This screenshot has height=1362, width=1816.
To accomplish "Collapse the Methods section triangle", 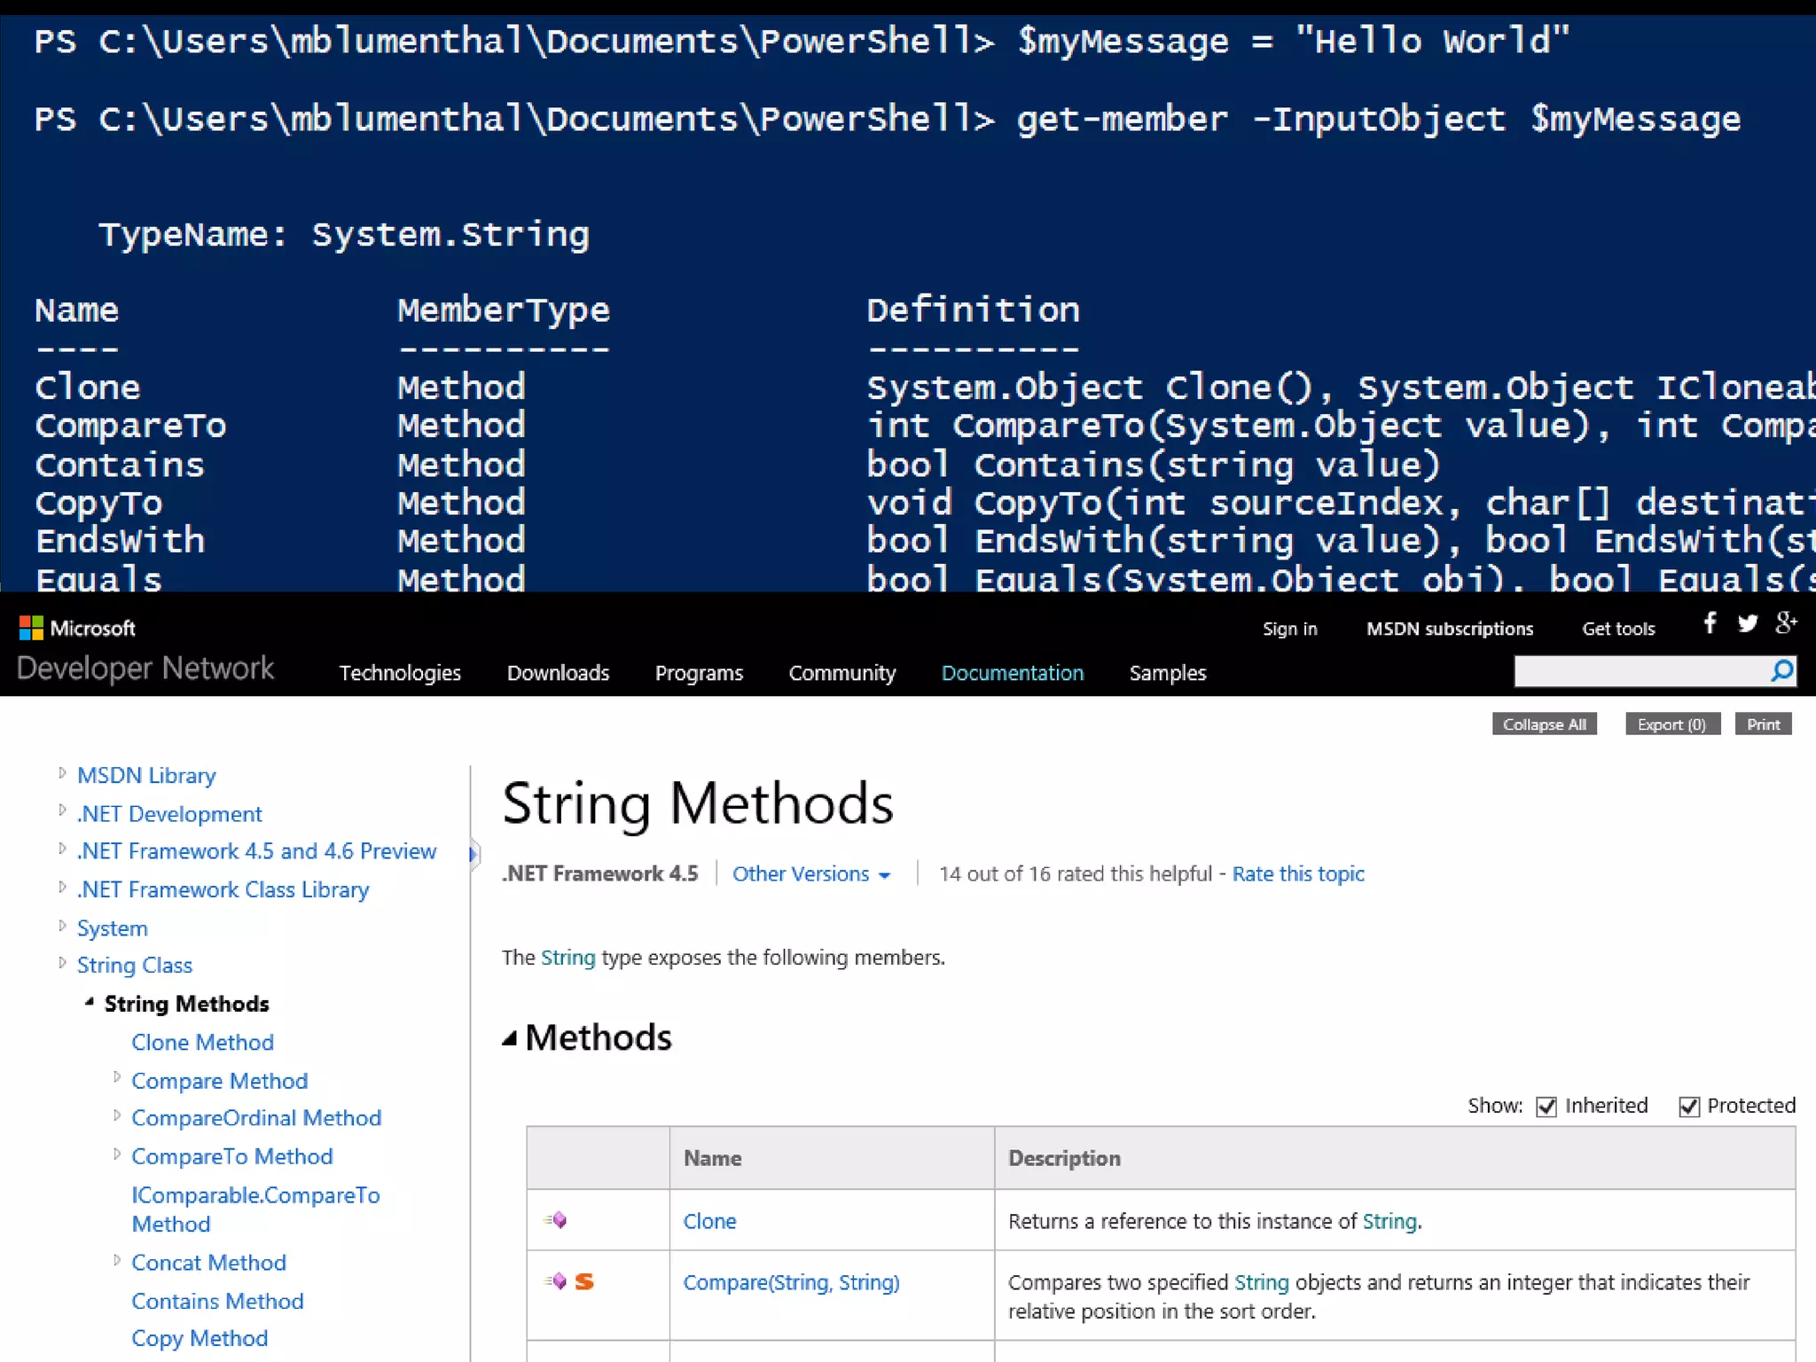I will [x=510, y=1038].
